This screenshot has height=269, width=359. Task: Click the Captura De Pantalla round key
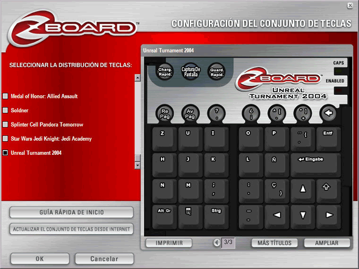(191, 72)
